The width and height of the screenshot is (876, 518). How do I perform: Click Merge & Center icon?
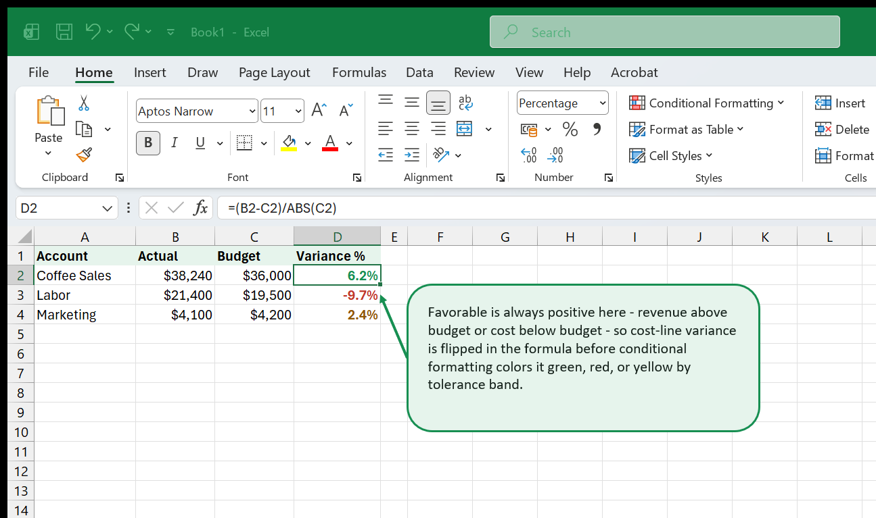coord(465,128)
